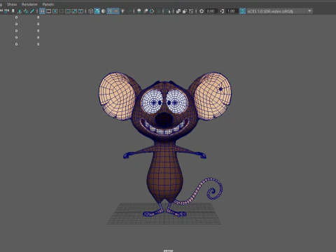
Task: Toggle textured display mode
Action: click(x=116, y=11)
